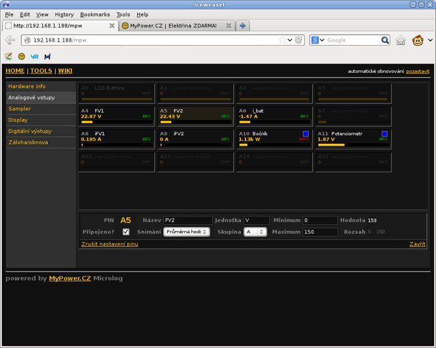The image size is (436, 348).
Task: Bookmark this page with the star icon
Action: (x=283, y=40)
